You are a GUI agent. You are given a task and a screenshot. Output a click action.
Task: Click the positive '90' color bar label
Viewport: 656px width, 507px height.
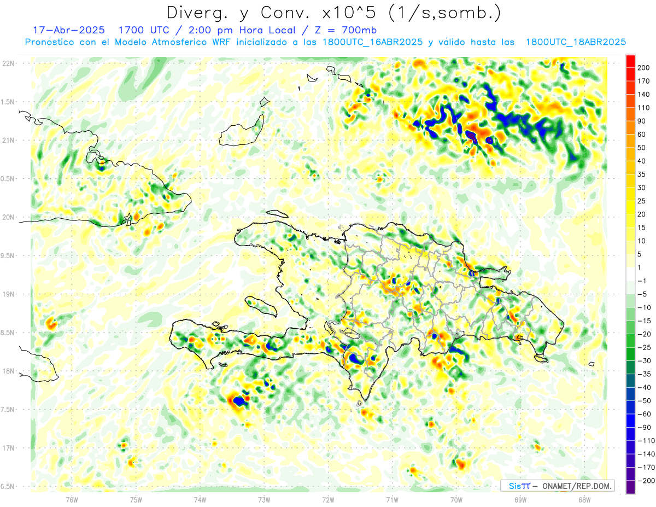click(x=642, y=121)
